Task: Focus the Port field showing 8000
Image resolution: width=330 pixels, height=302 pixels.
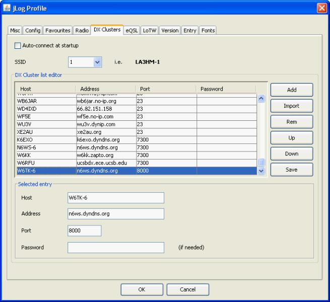Action: pyautogui.click(x=85, y=231)
